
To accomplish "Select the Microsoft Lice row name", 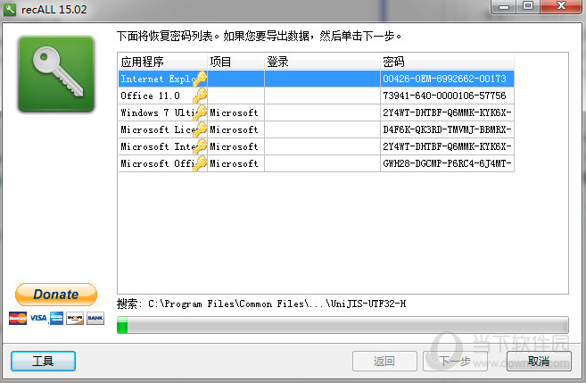I will tap(157, 129).
